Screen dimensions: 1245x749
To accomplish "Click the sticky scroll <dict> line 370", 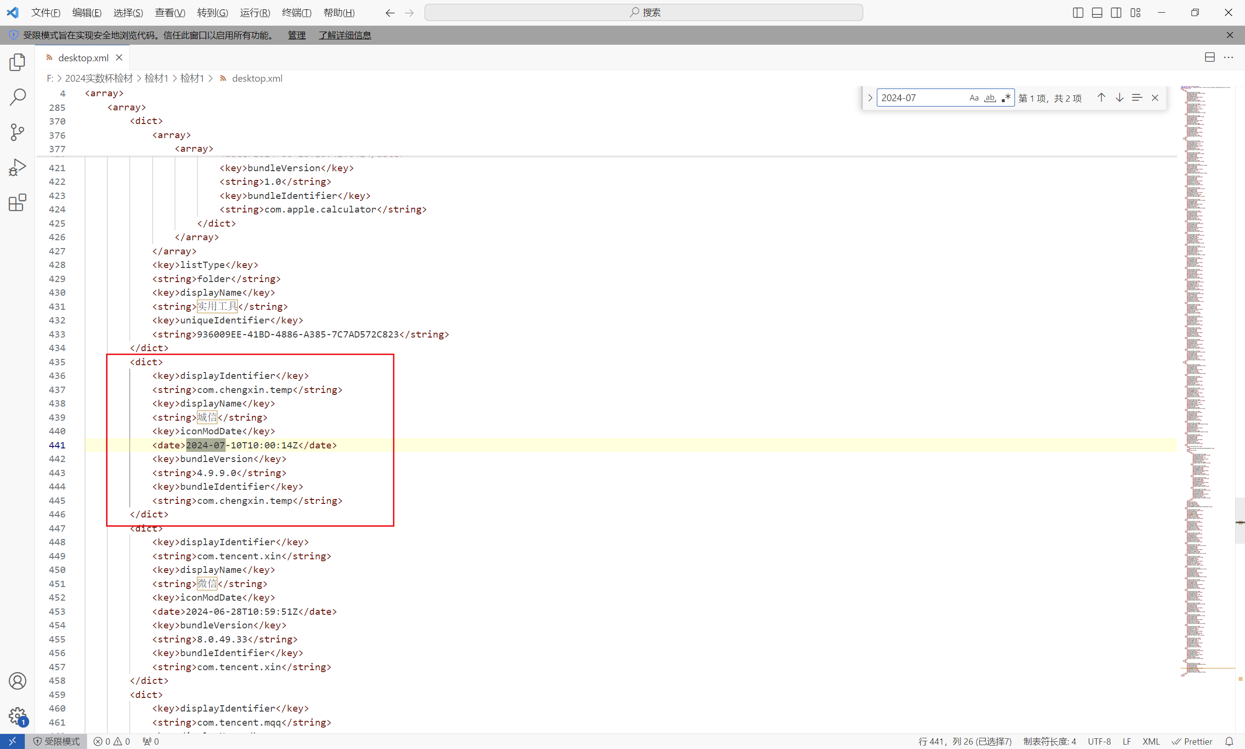I will point(146,121).
